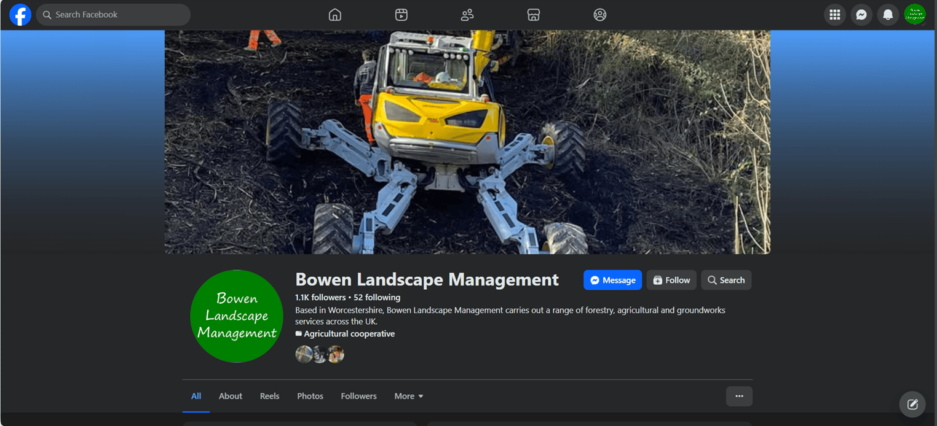Open the Facebook logo home icon
Screen dimensions: 937x426
[x=20, y=15]
